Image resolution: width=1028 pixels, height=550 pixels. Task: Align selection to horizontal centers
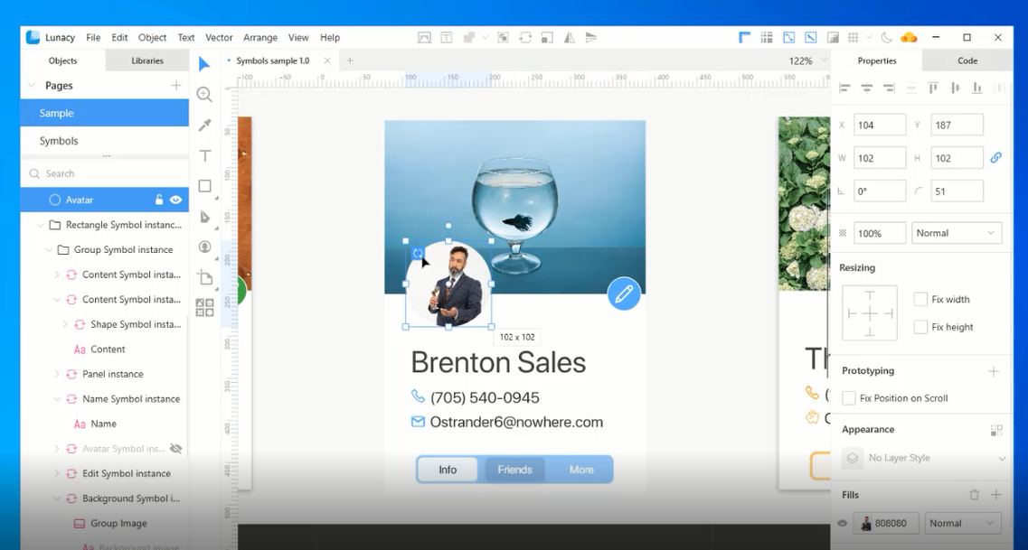tap(867, 88)
